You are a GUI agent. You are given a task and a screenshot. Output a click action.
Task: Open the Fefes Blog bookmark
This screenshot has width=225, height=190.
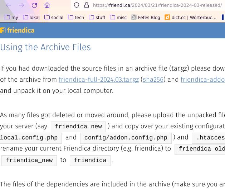tap(146, 17)
